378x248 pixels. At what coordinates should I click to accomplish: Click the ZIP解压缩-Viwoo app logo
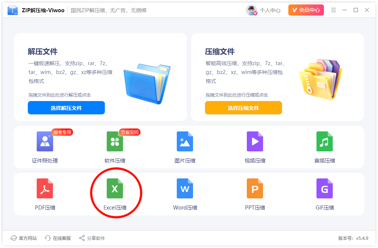(x=13, y=10)
